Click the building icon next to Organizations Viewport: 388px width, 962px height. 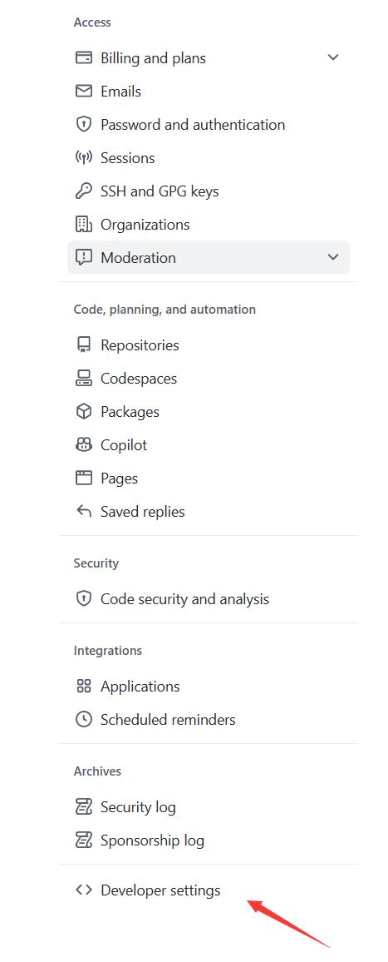[x=83, y=224]
